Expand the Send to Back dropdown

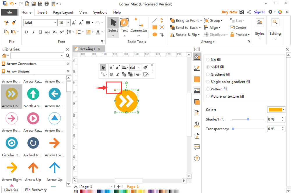[x=200, y=28]
